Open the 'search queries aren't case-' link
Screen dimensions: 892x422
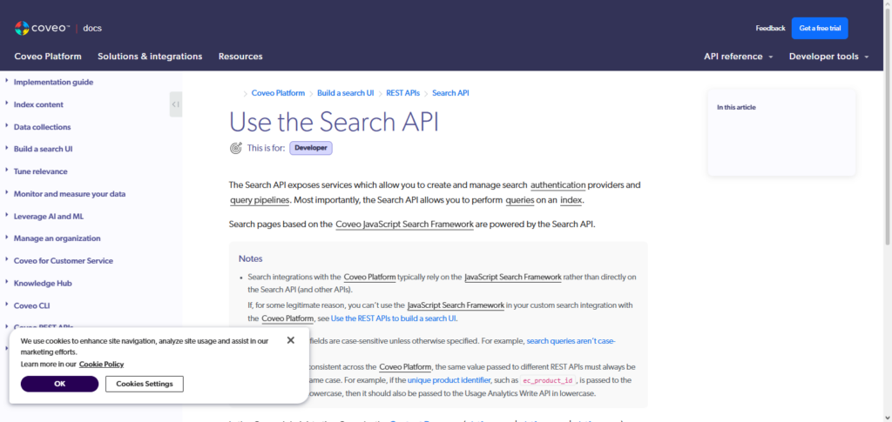click(x=571, y=341)
